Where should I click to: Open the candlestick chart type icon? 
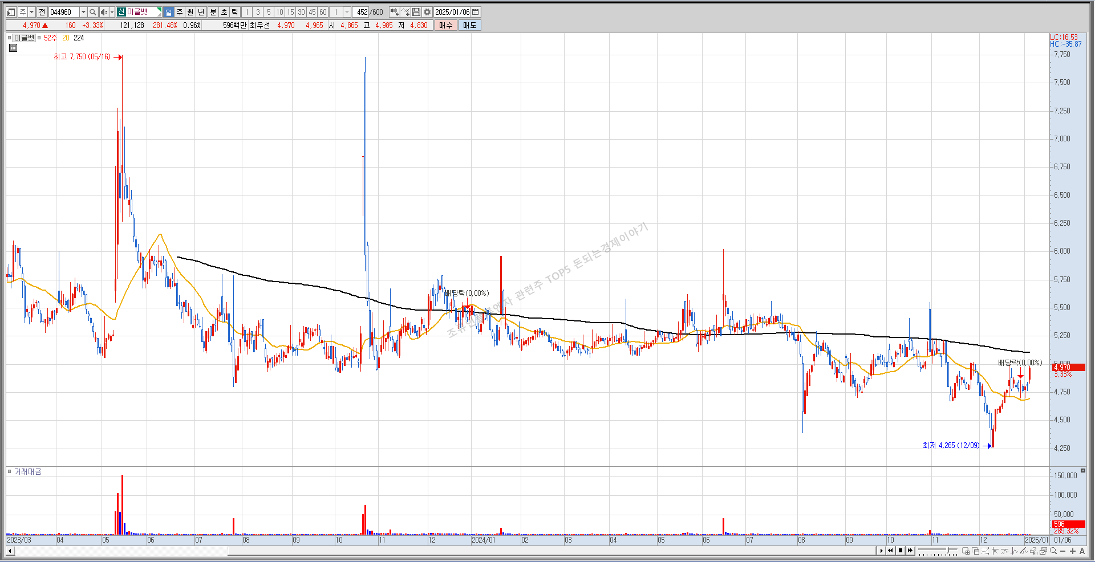pyautogui.click(x=394, y=12)
